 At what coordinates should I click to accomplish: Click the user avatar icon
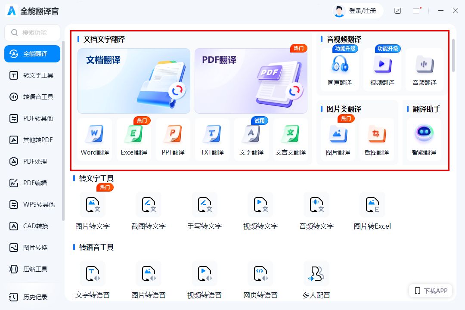click(339, 11)
